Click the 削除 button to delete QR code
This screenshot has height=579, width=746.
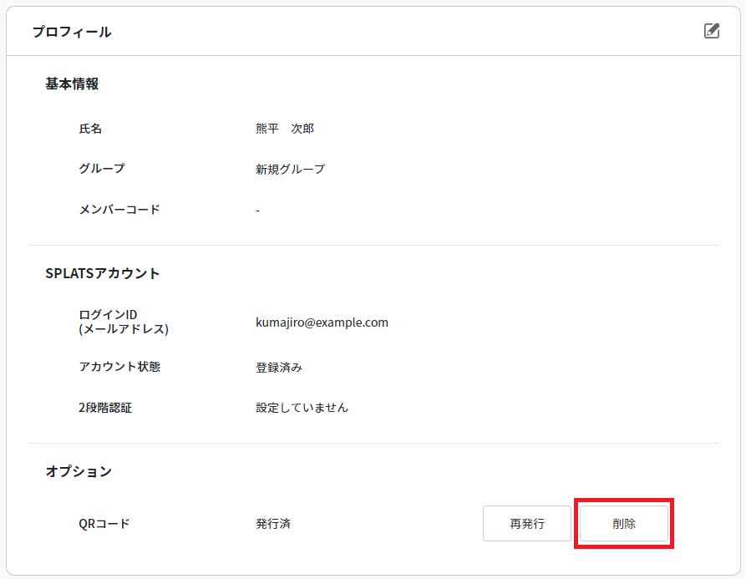tap(622, 524)
